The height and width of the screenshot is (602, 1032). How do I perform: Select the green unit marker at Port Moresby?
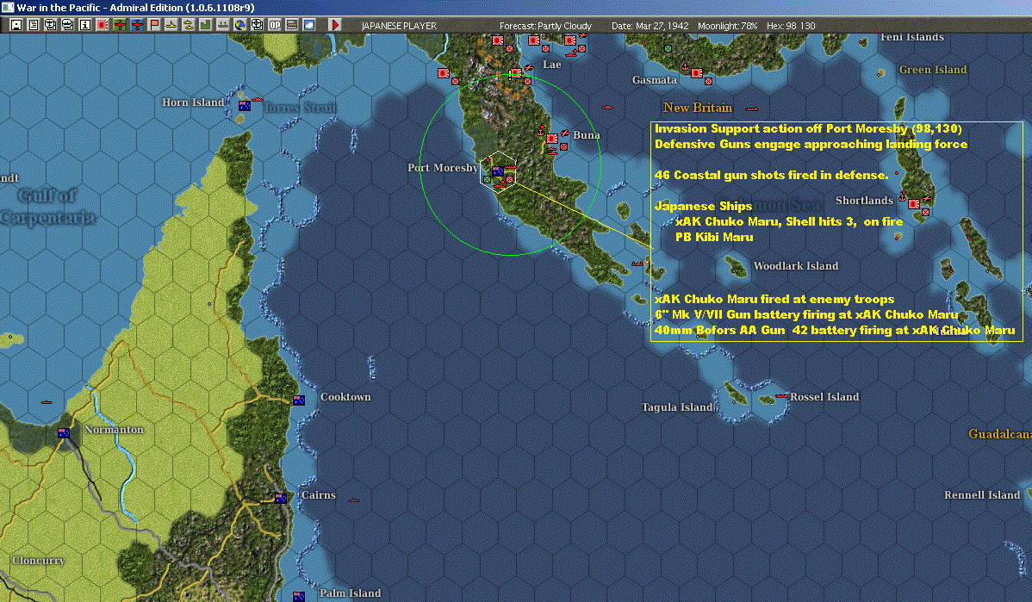coord(487,179)
